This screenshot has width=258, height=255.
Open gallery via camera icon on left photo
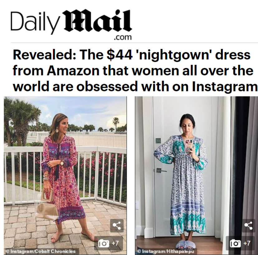(103, 243)
